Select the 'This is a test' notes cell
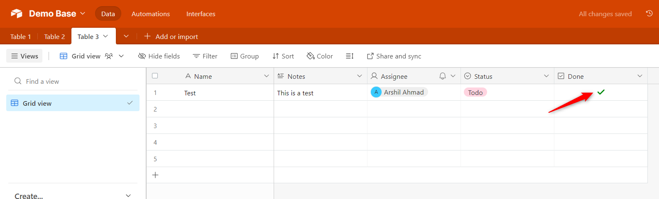Image resolution: width=659 pixels, height=199 pixels. (321, 92)
